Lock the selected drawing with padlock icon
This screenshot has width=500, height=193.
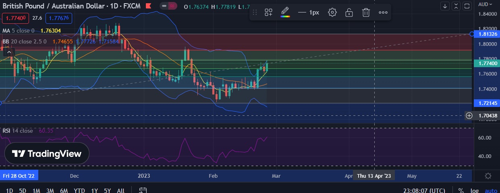point(349,12)
